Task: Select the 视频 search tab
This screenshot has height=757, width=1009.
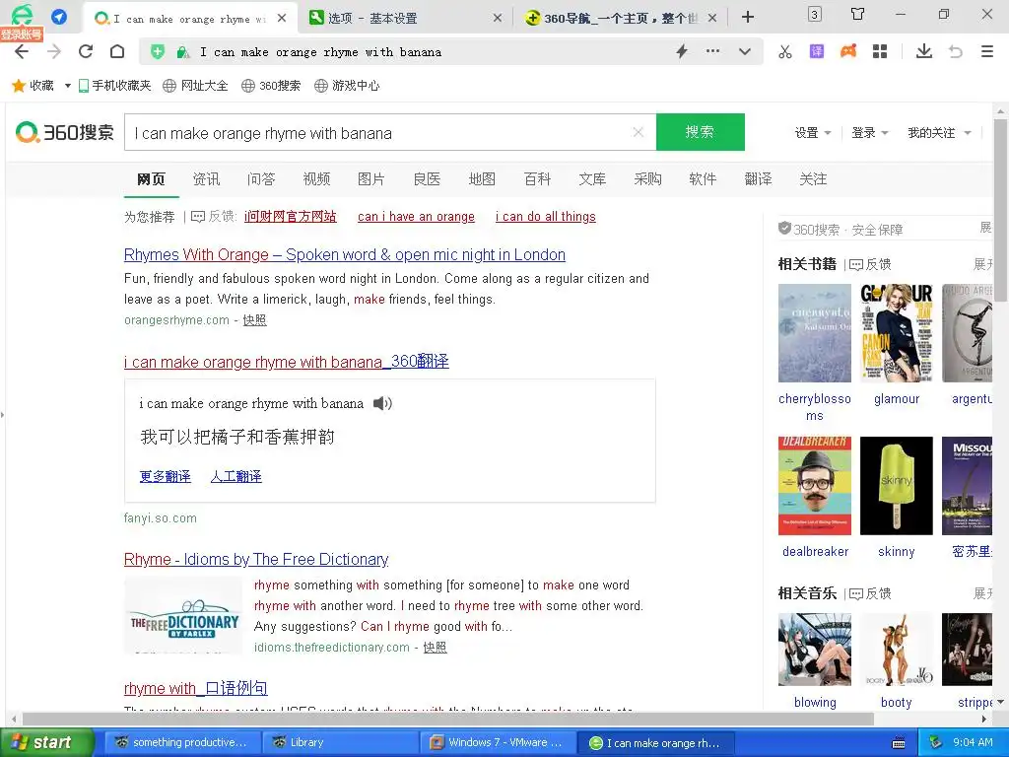Action: coord(316,179)
